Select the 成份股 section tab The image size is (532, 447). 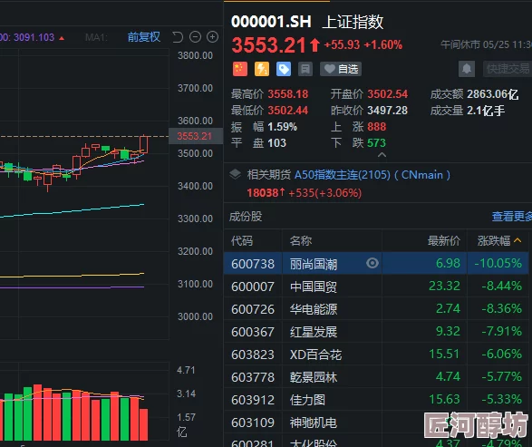(x=246, y=216)
